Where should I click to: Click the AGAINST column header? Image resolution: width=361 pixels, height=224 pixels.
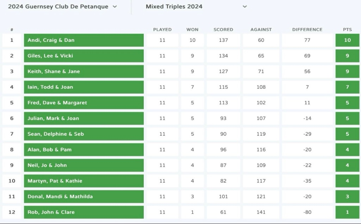261,30
